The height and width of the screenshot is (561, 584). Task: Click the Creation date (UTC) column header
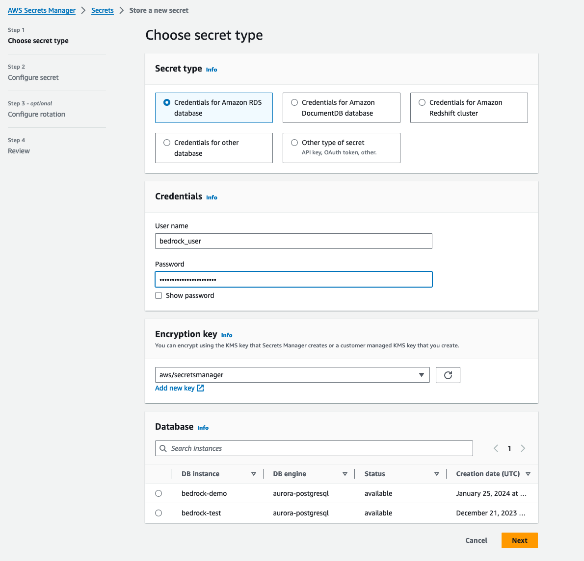click(x=488, y=474)
